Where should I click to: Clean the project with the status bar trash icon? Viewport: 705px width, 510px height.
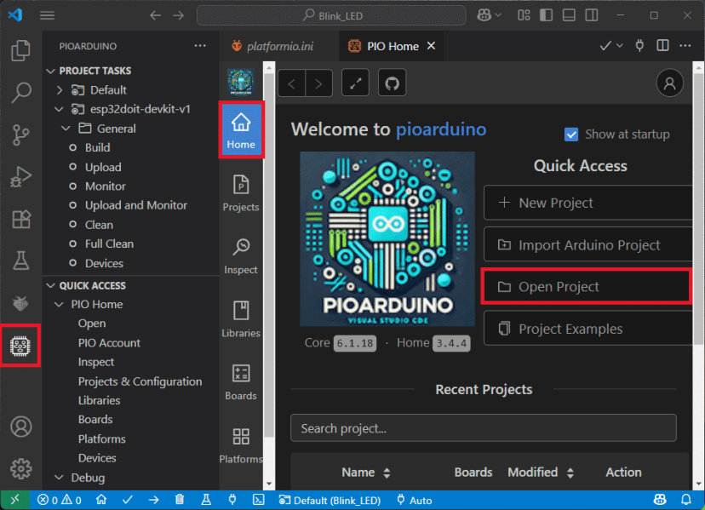point(179,500)
